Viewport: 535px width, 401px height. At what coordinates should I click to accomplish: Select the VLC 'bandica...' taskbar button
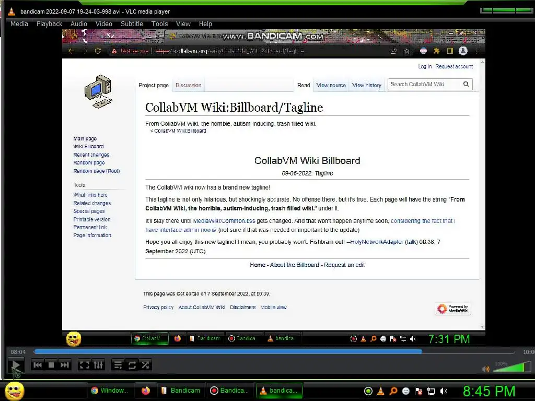coord(279,391)
